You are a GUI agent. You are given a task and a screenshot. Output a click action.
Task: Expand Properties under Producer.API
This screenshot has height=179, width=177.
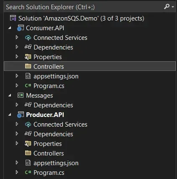pyautogui.click(x=17, y=143)
